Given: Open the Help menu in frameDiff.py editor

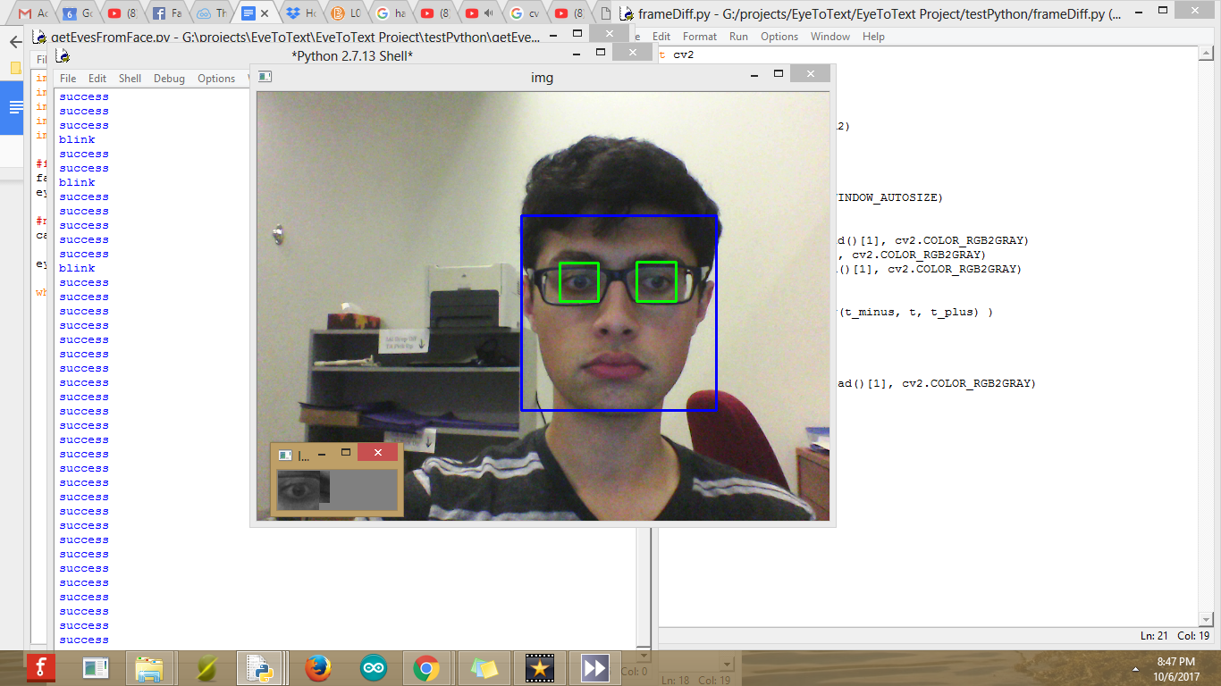Looking at the screenshot, I should (x=873, y=37).
